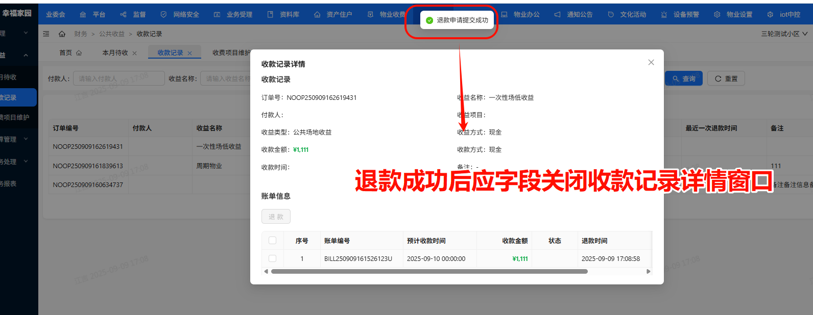Check the checkbox for bill row 1
Screen dimensions: 813x315
coord(272,258)
